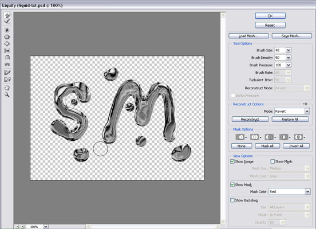Click the preview horizontal scrollbar left arrow
Screen dimensions: 316x229
coord(88,227)
